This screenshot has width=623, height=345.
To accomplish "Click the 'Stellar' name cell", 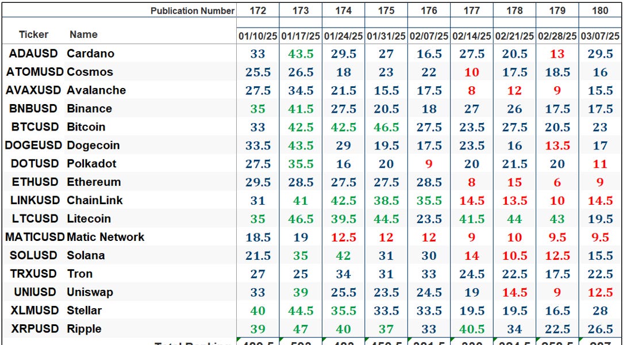I will pos(84,310).
